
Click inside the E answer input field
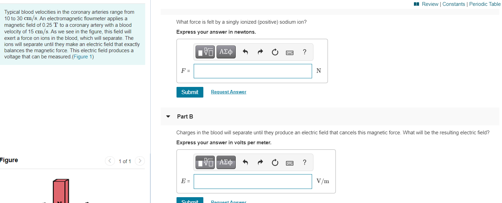[253, 181]
